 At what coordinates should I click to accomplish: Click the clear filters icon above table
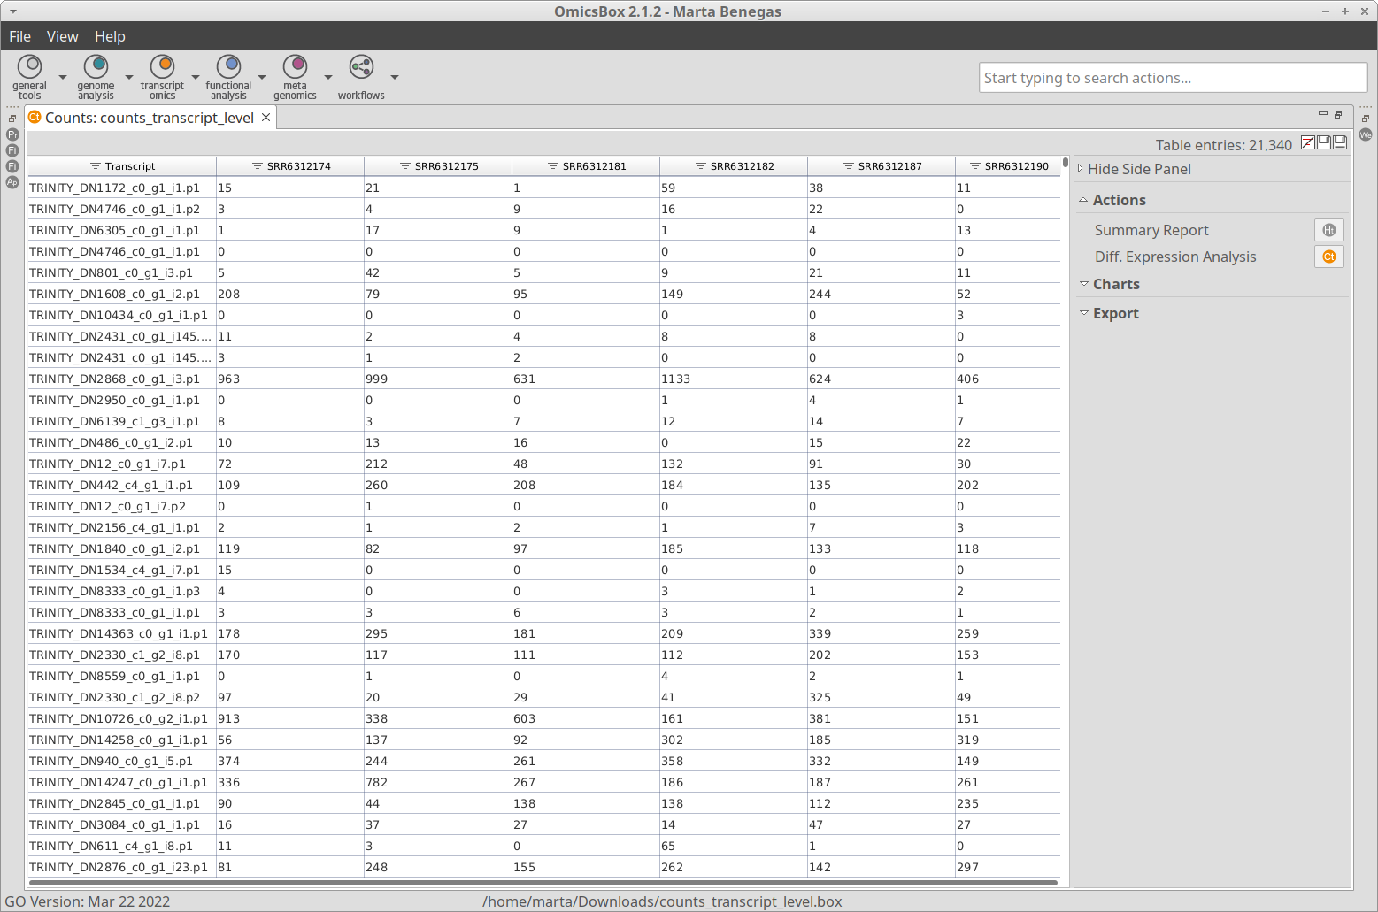coord(1307,143)
